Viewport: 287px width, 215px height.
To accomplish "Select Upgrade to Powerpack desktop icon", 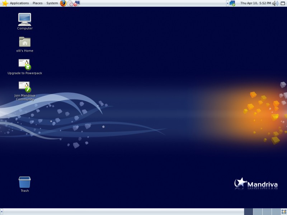I will tap(25, 67).
